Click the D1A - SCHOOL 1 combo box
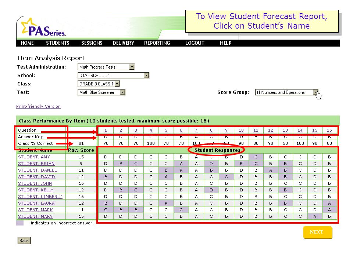 [x=113, y=75]
